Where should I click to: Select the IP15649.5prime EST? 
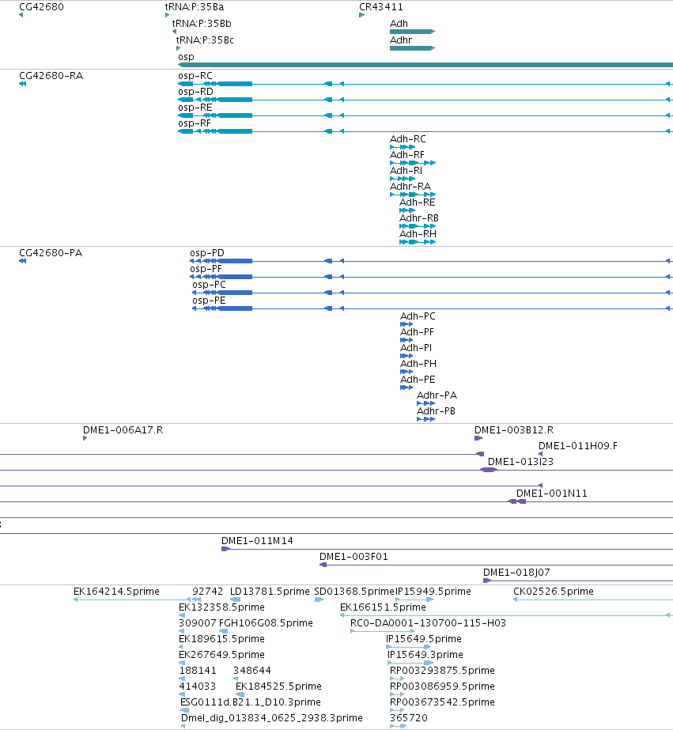(409, 647)
